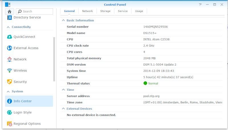Click the Control Panel window title
Screen dimensions: 228x130
[115, 5]
